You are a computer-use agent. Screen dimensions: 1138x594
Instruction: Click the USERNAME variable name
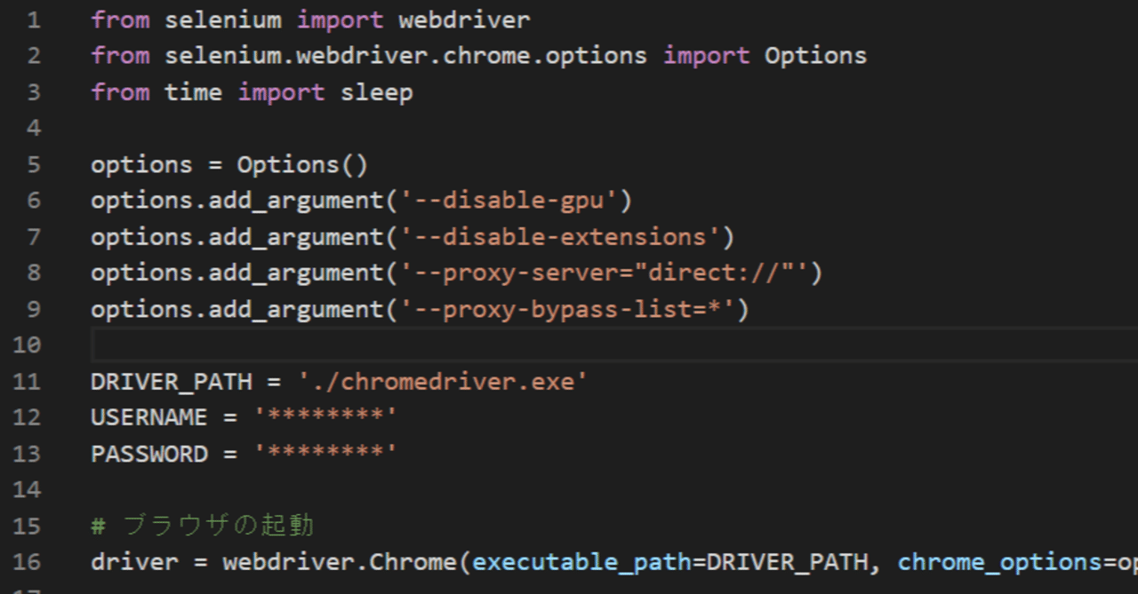pos(148,418)
